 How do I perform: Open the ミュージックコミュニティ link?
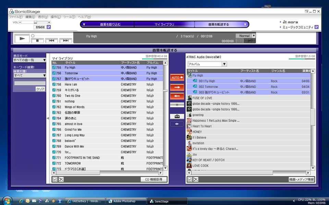298,27
